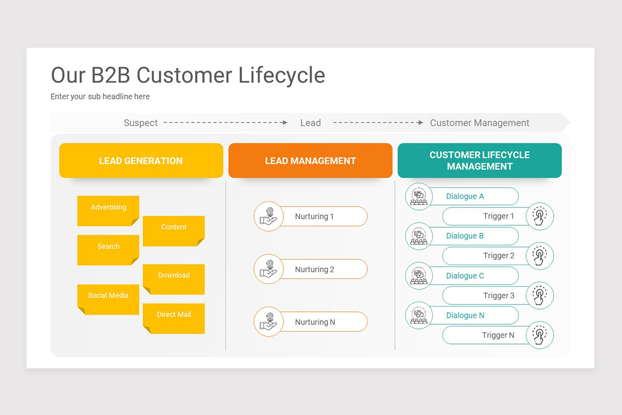
Task: Click the Nurturing 1 label
Action: pyautogui.click(x=315, y=216)
